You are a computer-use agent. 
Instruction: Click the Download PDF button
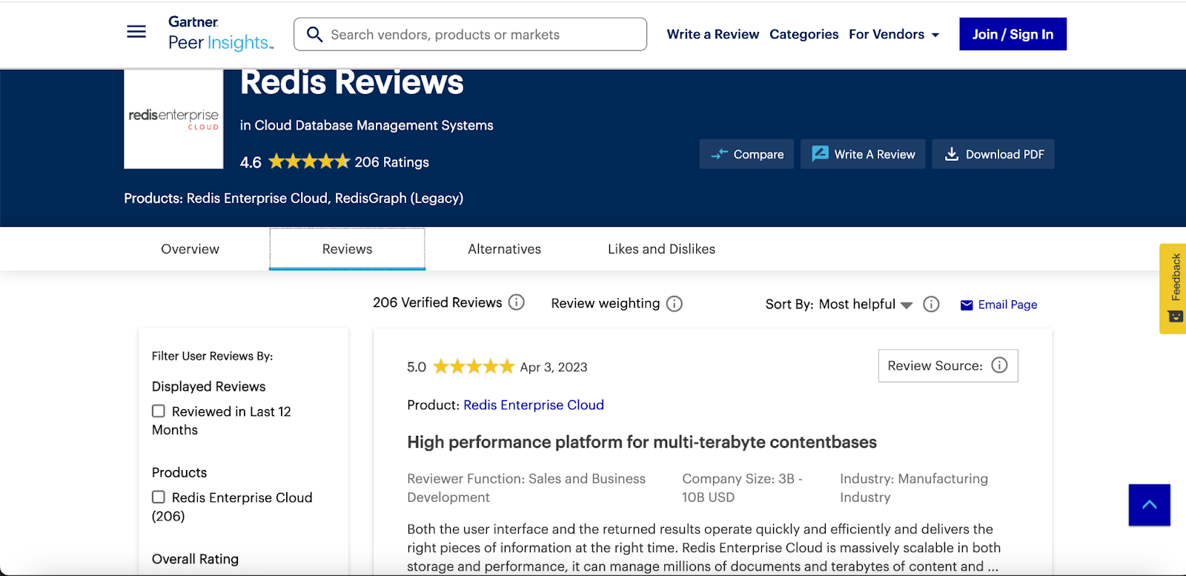pyautogui.click(x=993, y=154)
